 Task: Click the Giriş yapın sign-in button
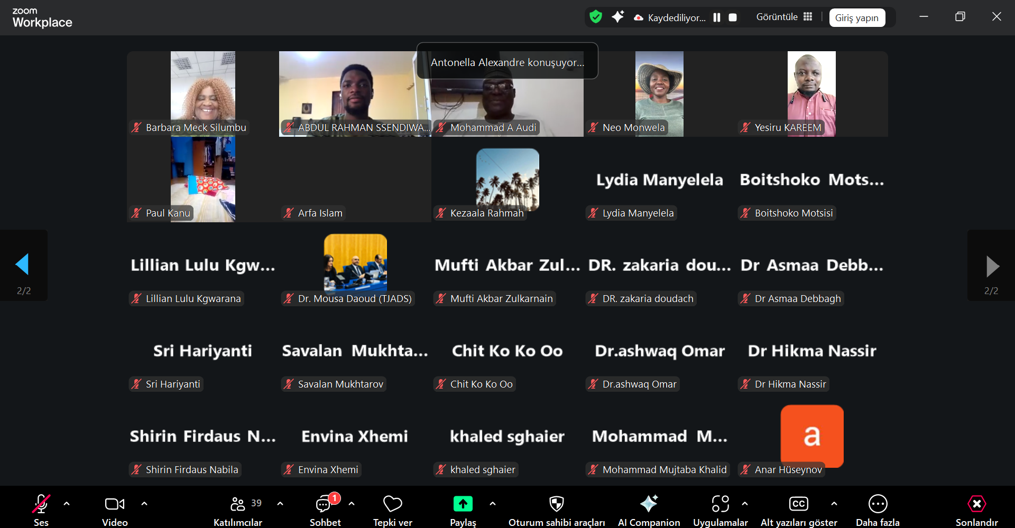pyautogui.click(x=856, y=17)
